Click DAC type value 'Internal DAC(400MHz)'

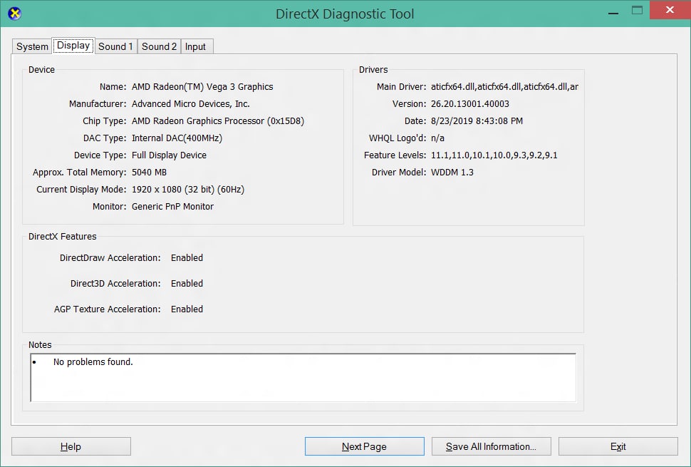(177, 138)
